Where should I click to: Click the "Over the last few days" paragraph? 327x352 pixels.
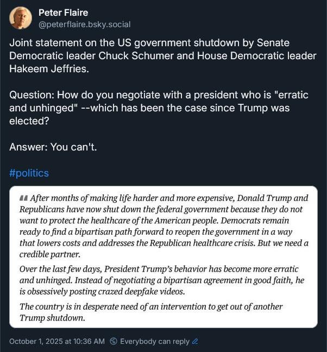tap(159, 280)
